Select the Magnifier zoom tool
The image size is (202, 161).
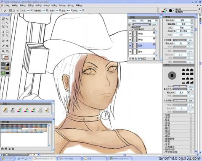click(x=3, y=51)
